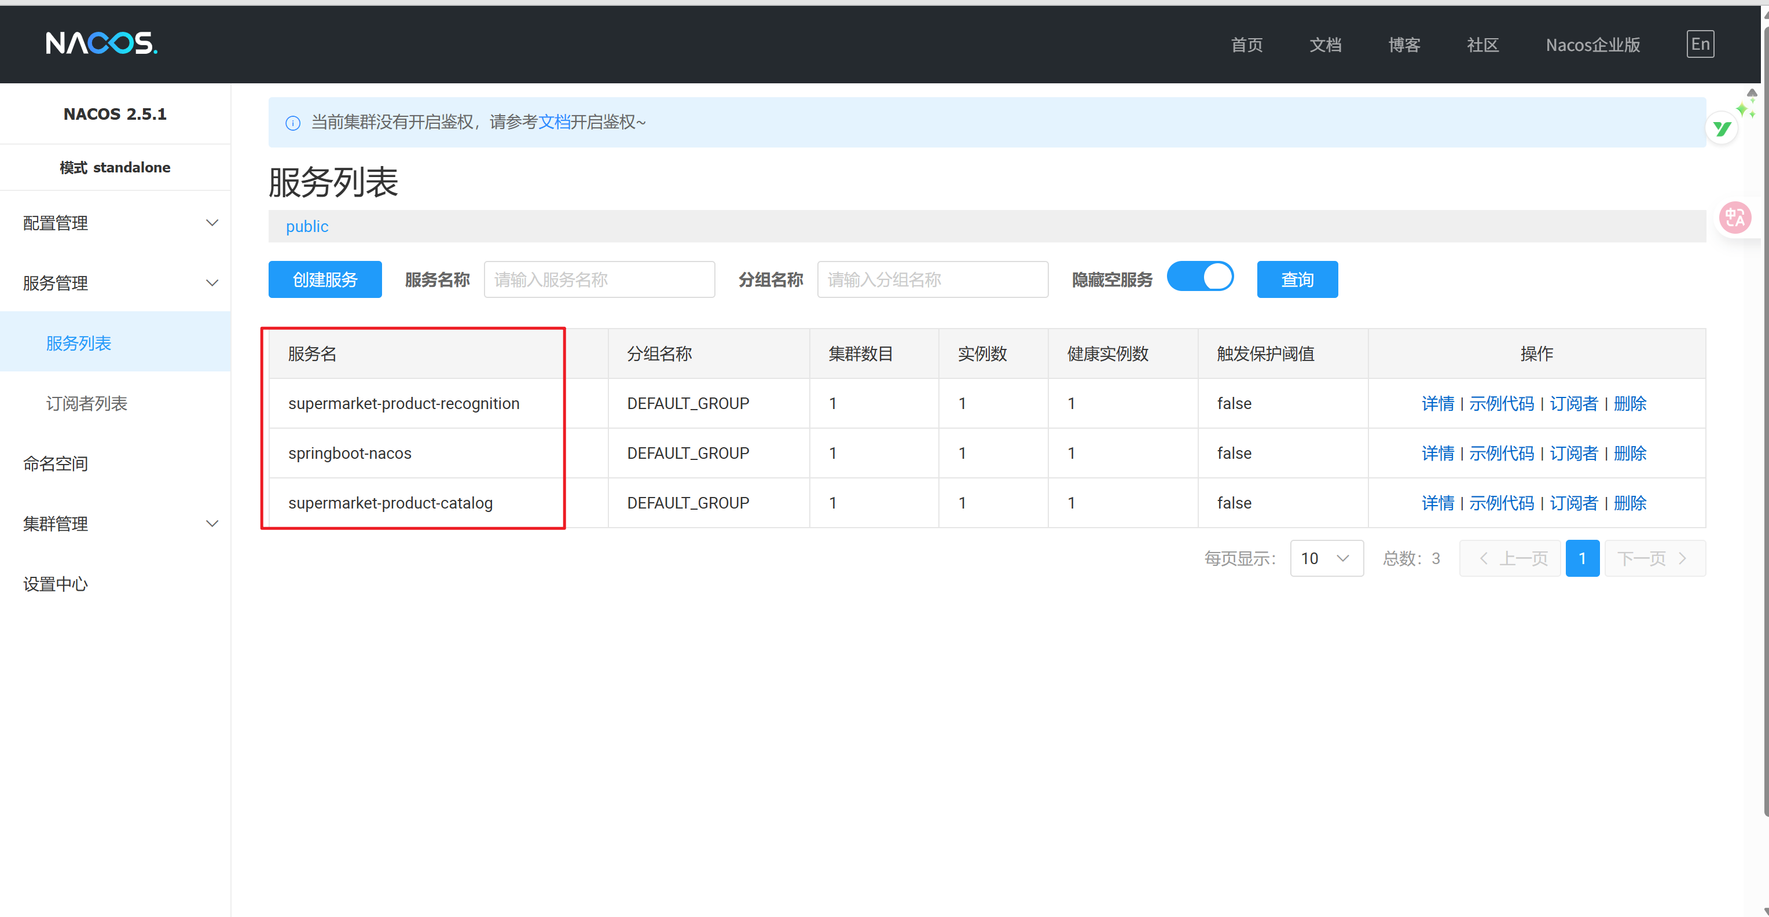1769x917 pixels.
Task: Open 详情 for springboot-nacos service
Action: (1437, 453)
